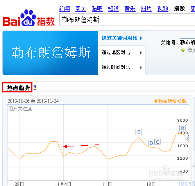The width and height of the screenshot is (195, 186).
Task: Click the arrow beside 通过地区对比
Action: coord(141,52)
